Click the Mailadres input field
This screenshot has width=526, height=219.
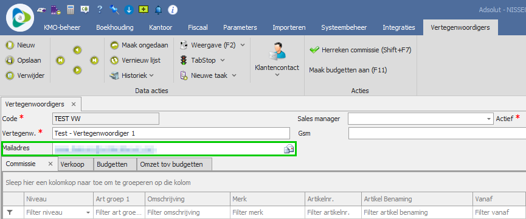175,149
